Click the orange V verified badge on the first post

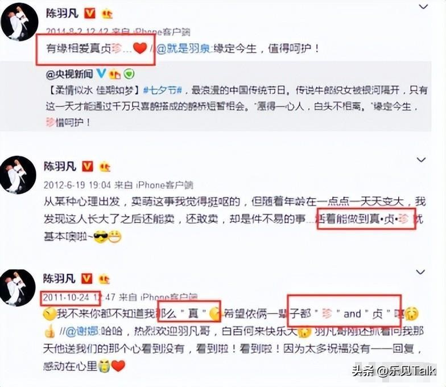tap(89, 14)
